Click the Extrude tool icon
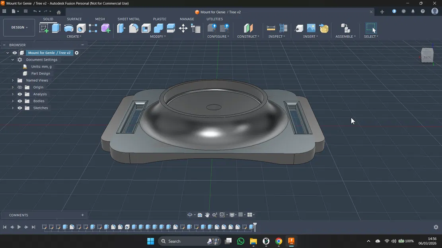This screenshot has width=442, height=248. pyautogui.click(x=56, y=28)
